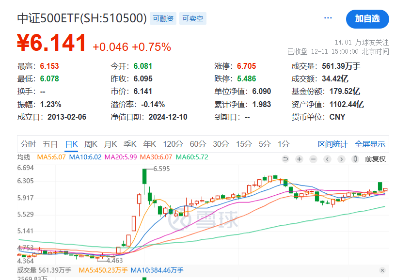The height and width of the screenshot is (280, 395).
Task: Switch to the 15分 chart tab
Action: (x=244, y=144)
